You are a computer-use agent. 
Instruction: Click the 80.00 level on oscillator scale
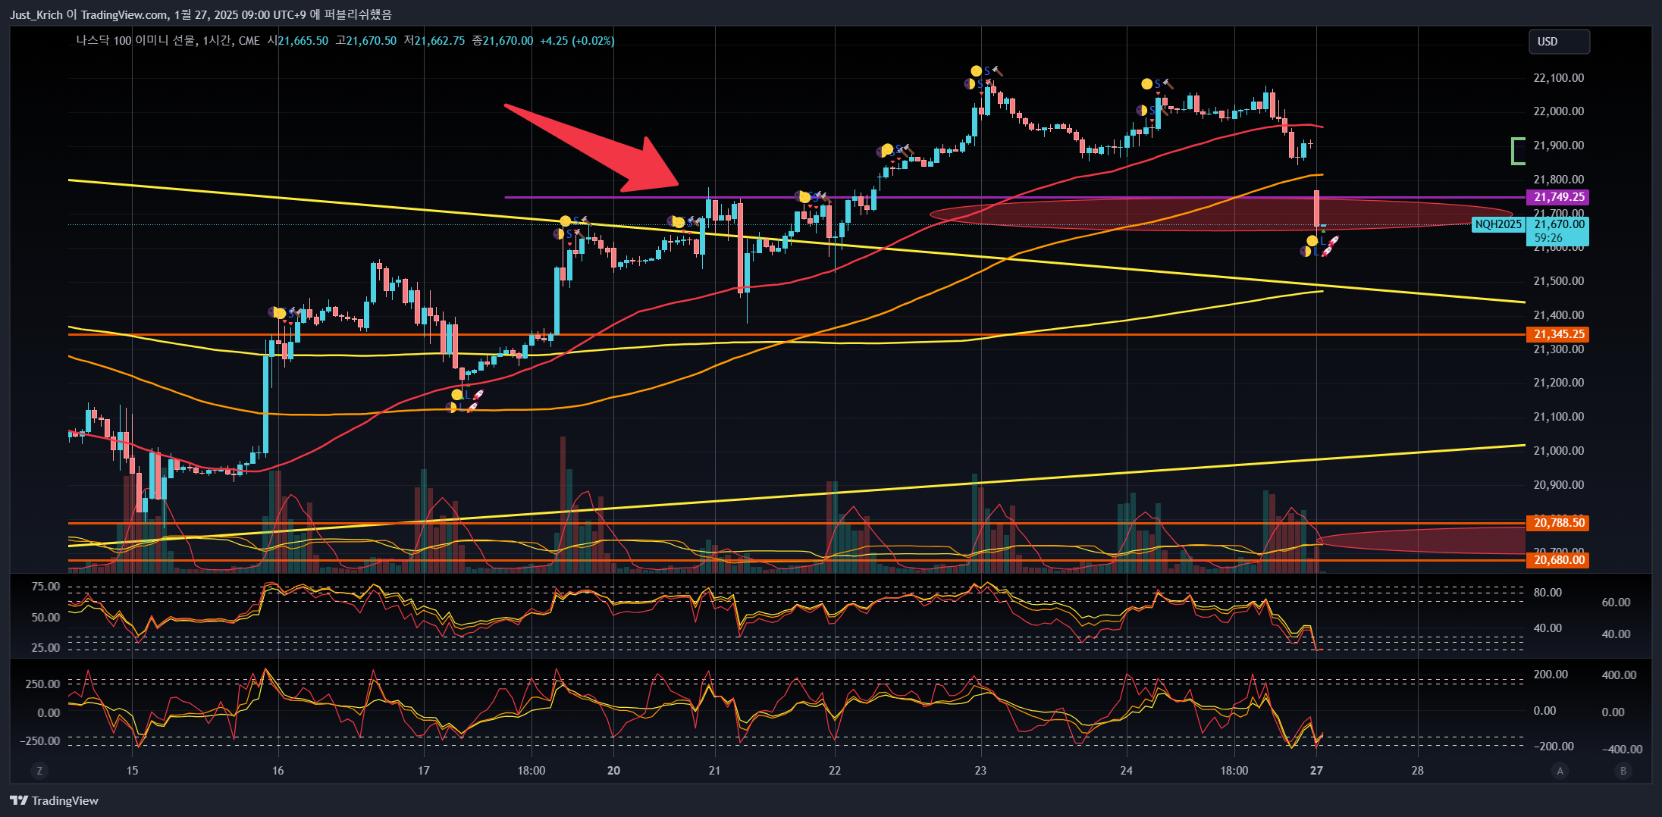point(1548,593)
